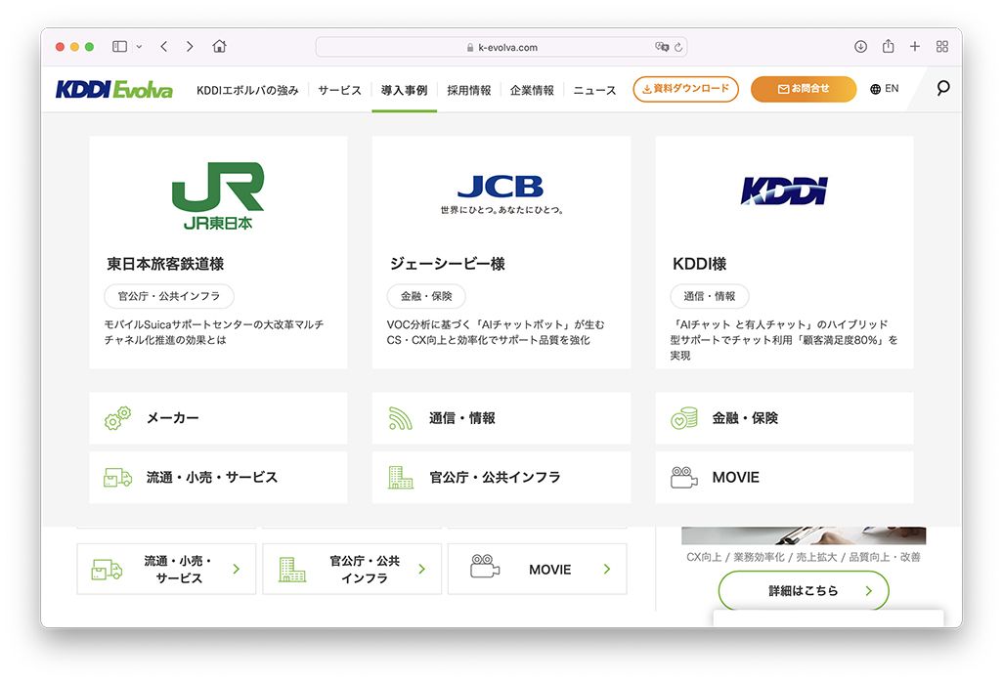Click the chevron on 流通・小売・サービス card
Image resolution: width=1003 pixels, height=682 pixels.
[236, 569]
